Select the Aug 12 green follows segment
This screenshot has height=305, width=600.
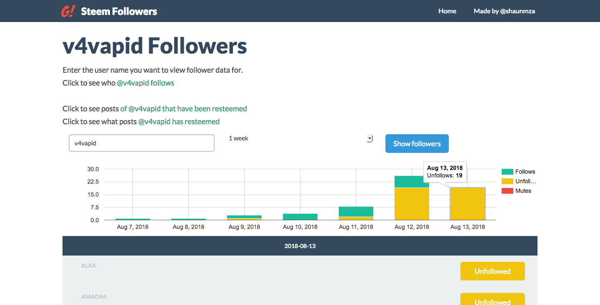pos(412,182)
